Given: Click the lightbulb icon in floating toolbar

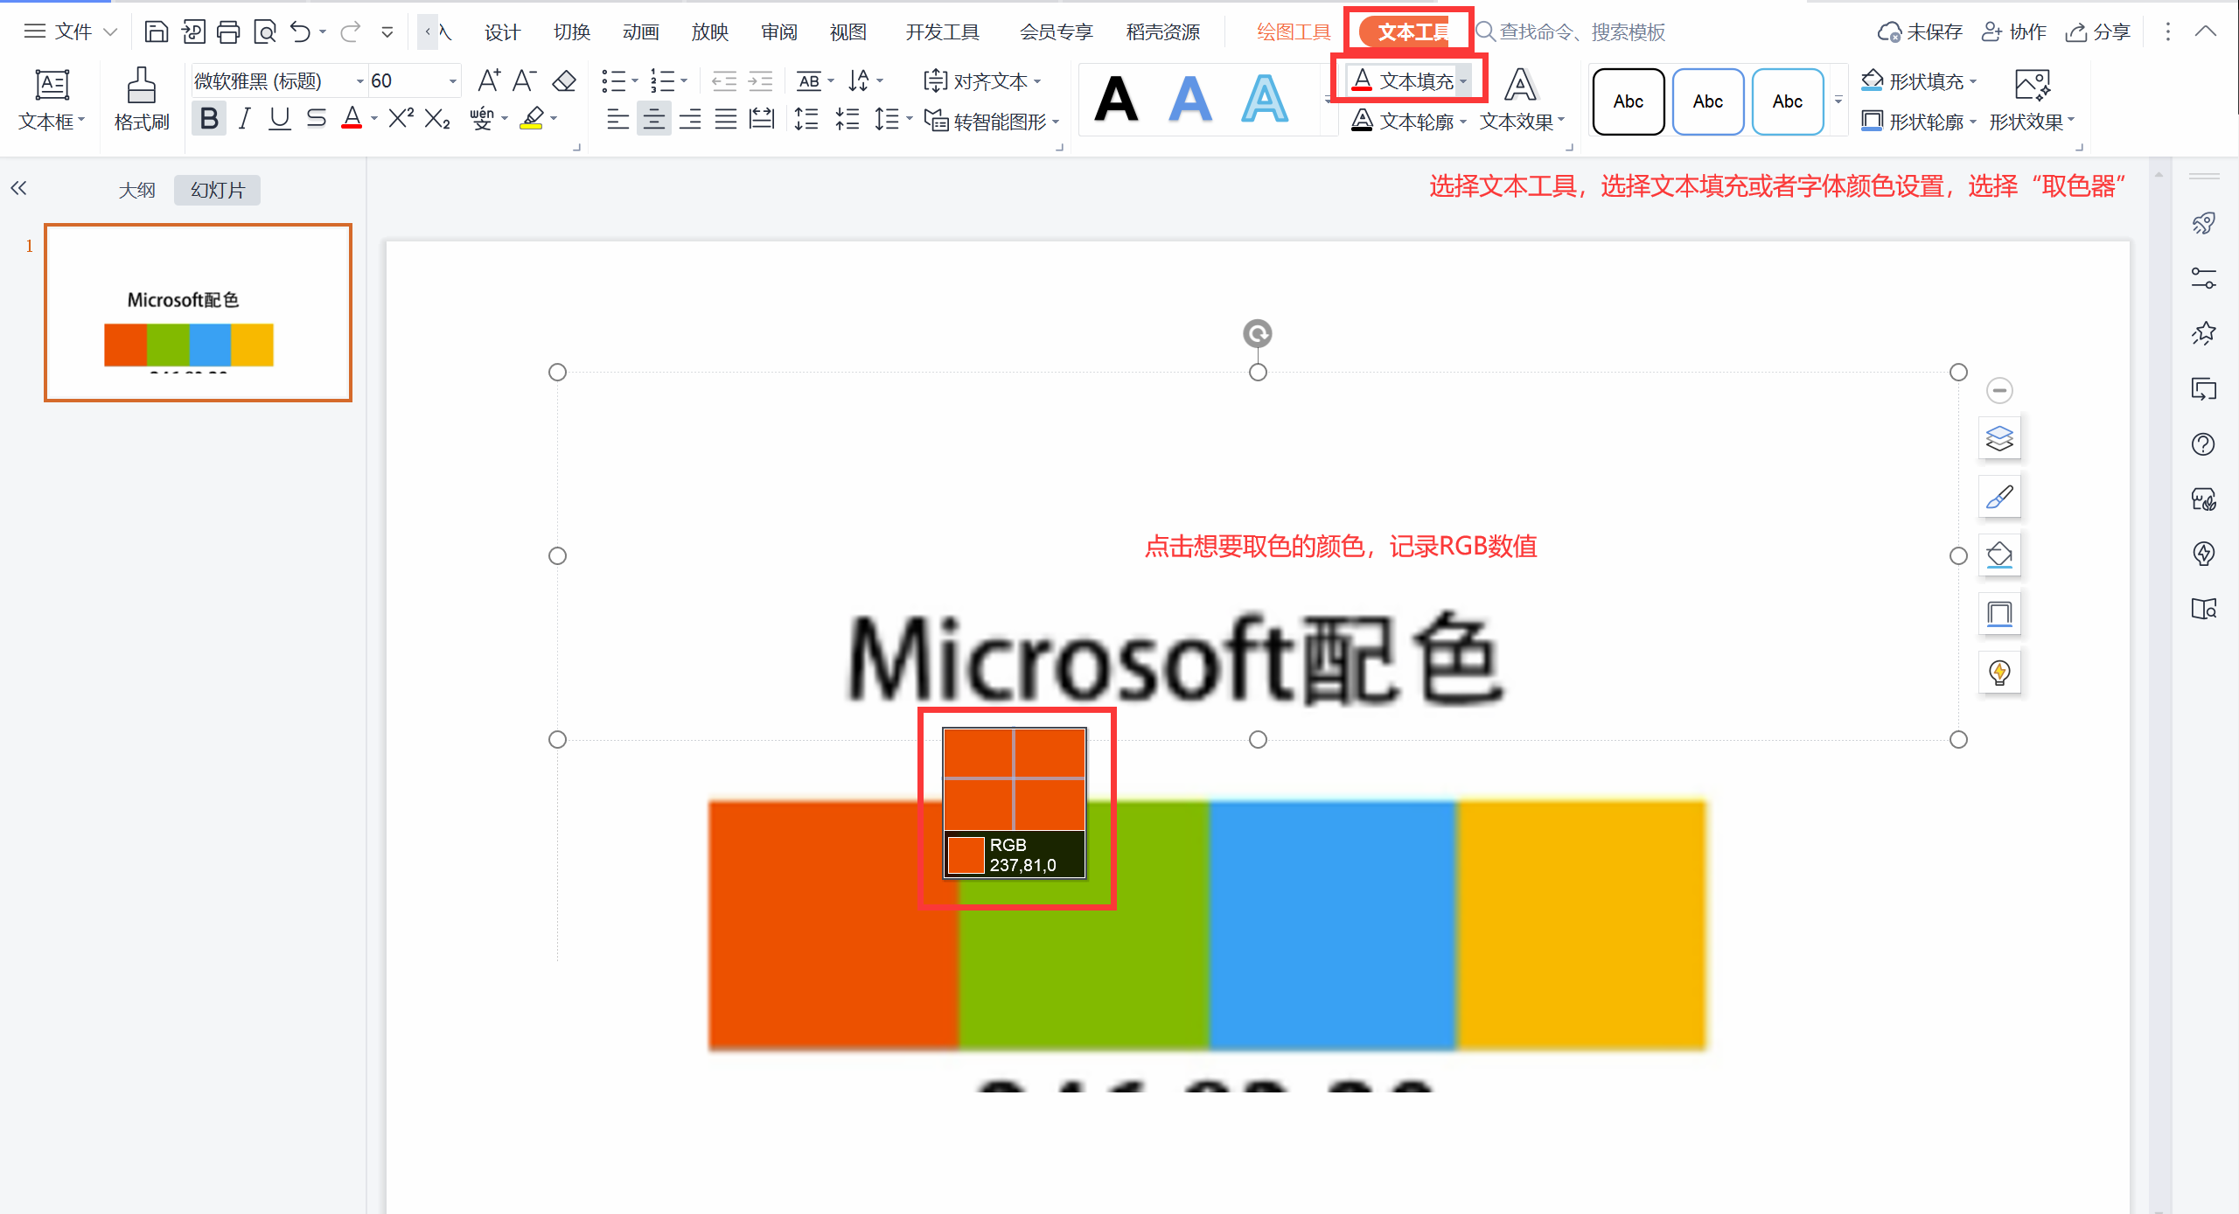Looking at the screenshot, I should pos(1999,673).
